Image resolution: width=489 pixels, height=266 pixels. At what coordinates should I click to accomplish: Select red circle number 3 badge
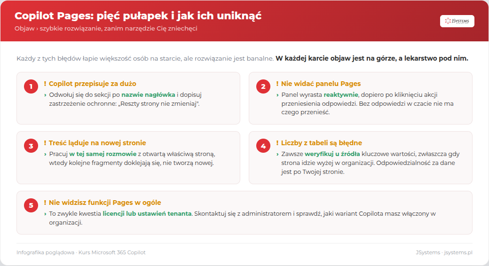(x=31, y=146)
